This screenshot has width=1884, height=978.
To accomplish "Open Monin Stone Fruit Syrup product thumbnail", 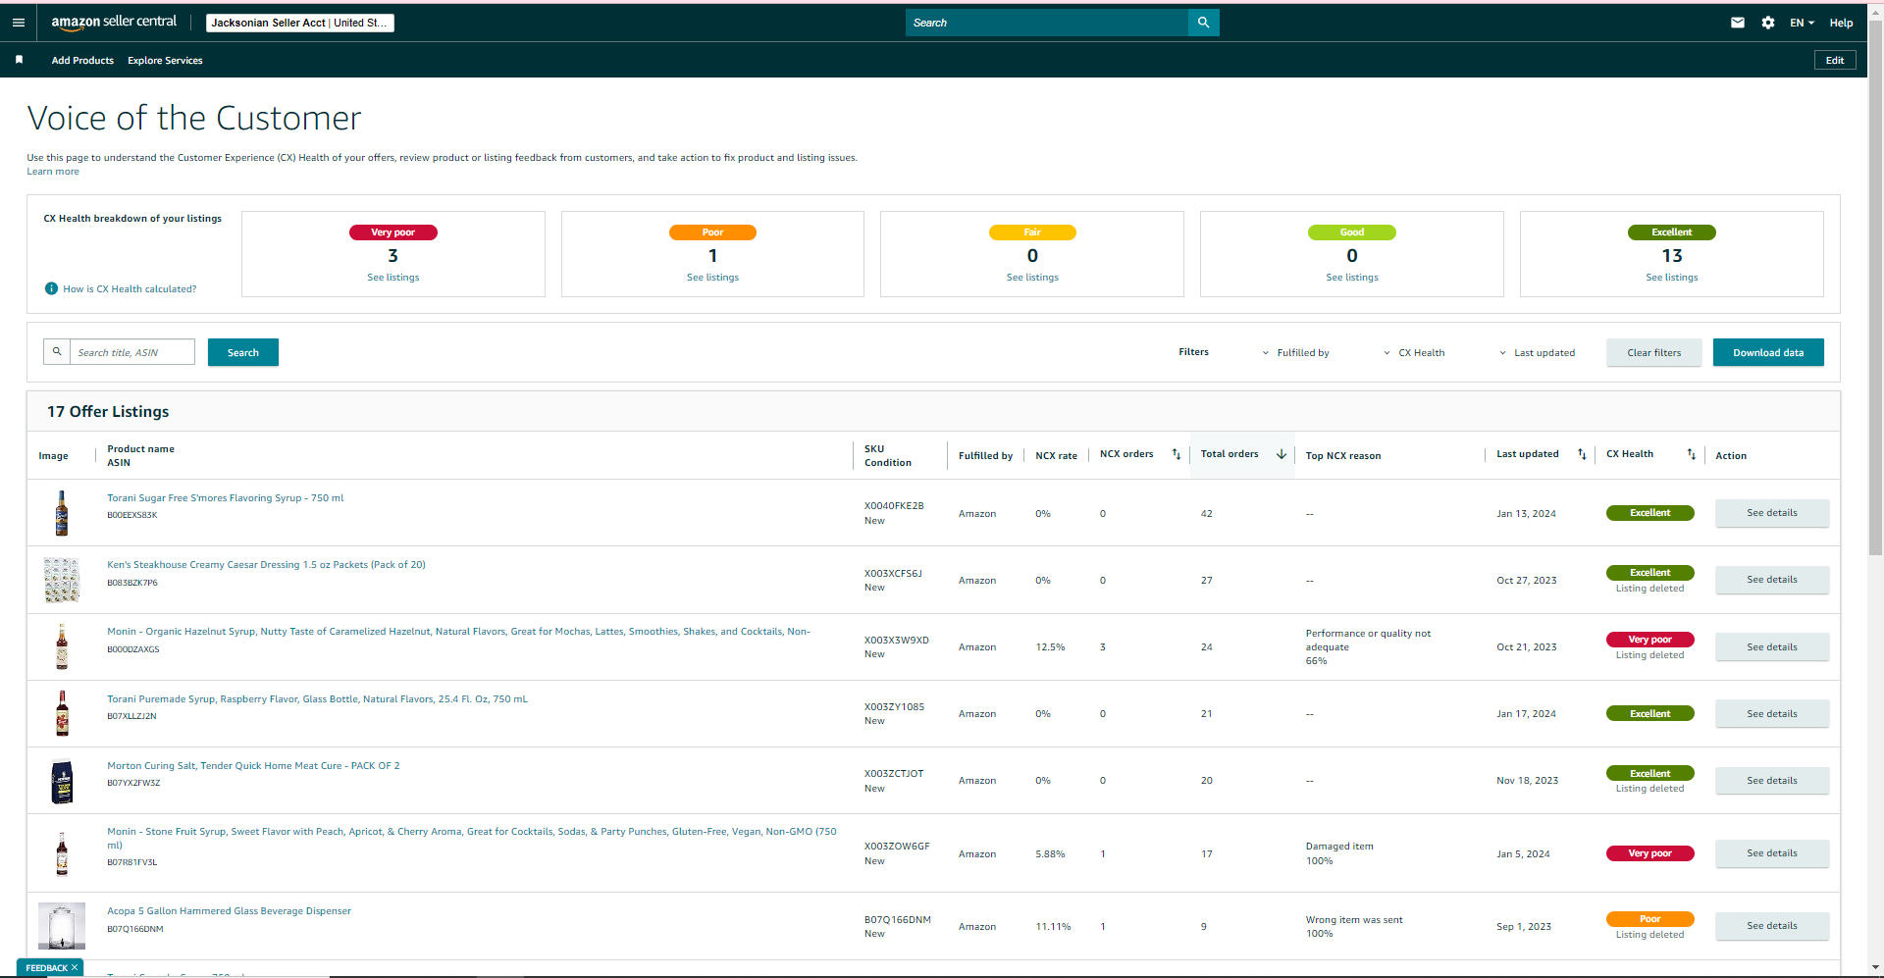I will 62,853.
